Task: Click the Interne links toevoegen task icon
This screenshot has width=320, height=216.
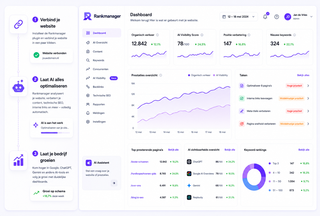Action: tap(242, 98)
